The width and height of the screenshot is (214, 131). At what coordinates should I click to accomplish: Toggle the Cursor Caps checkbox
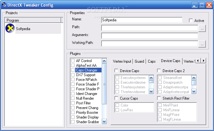(116, 98)
